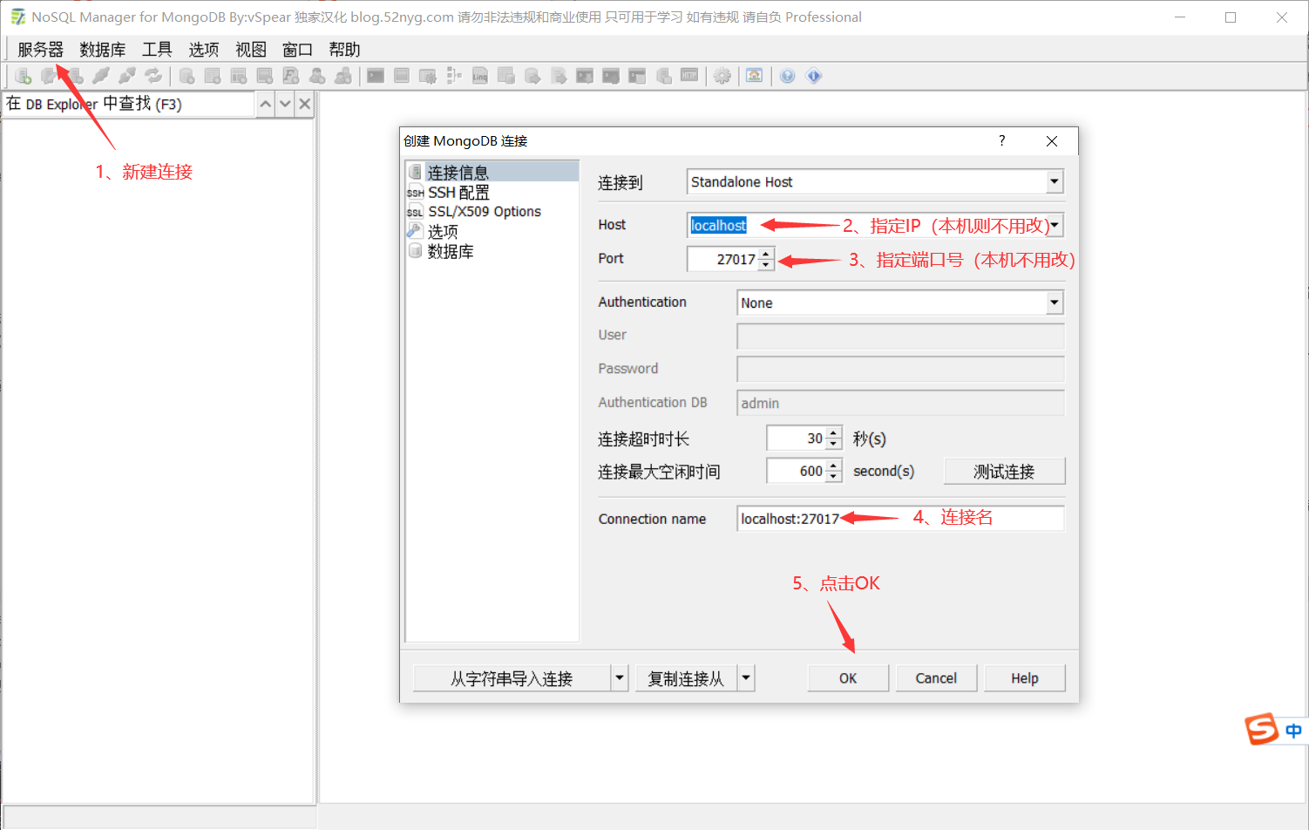Click the OK button
The width and height of the screenshot is (1309, 830).
848,678
